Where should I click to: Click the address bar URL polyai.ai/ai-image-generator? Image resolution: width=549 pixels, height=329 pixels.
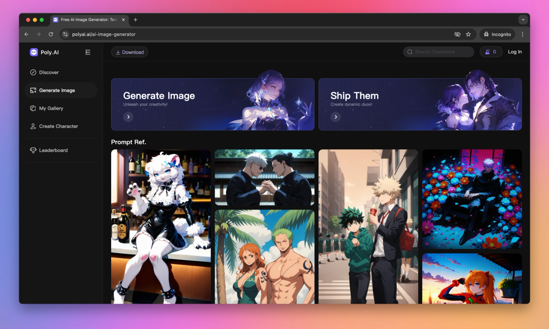click(x=104, y=34)
